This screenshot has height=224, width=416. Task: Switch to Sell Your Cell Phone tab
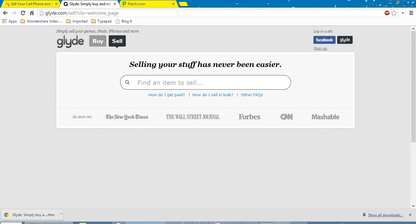30,4
